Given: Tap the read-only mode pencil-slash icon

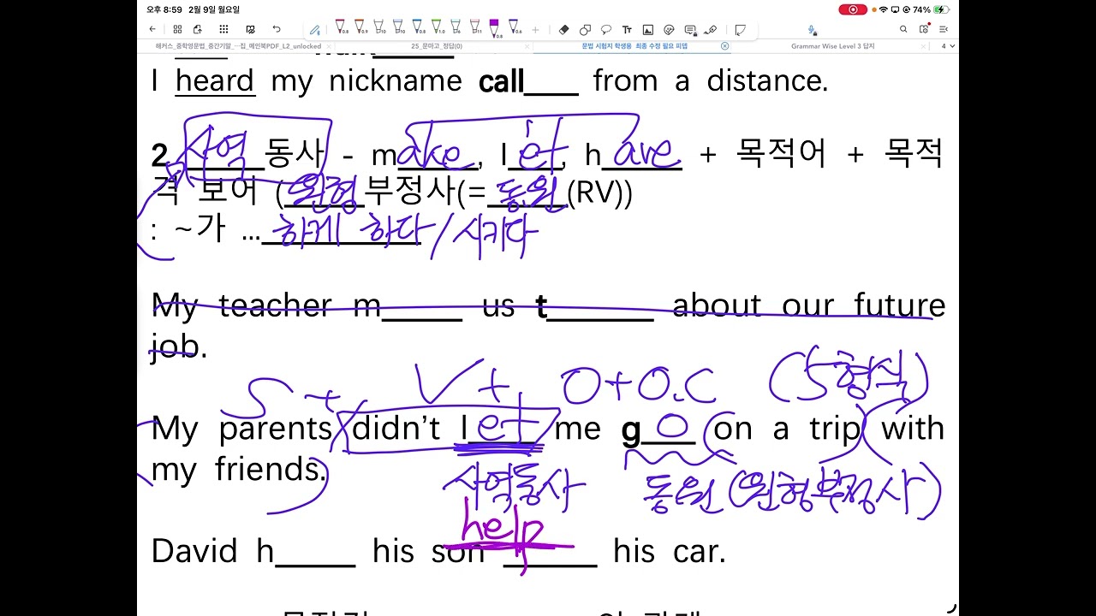Looking at the screenshot, I should click(250, 29).
